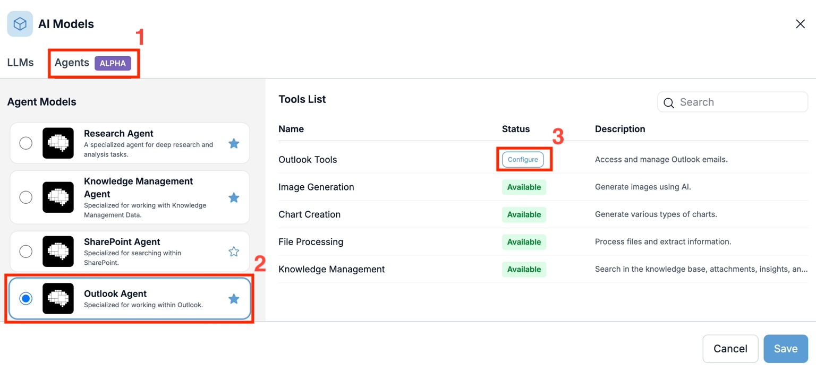Screen dimensions: 816x372
Task: Click the SharePoint Agent brain icon
Action: pos(58,252)
